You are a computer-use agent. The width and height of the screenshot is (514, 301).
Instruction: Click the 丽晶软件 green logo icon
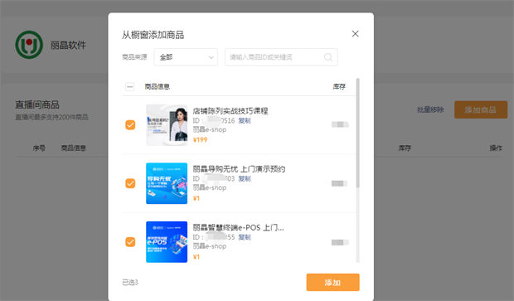[29, 45]
